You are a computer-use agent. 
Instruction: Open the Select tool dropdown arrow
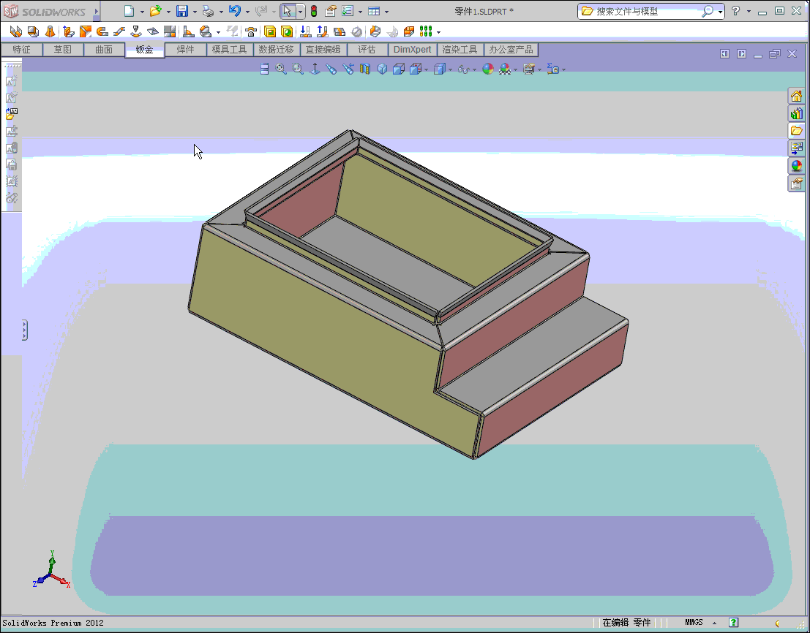[x=301, y=12]
